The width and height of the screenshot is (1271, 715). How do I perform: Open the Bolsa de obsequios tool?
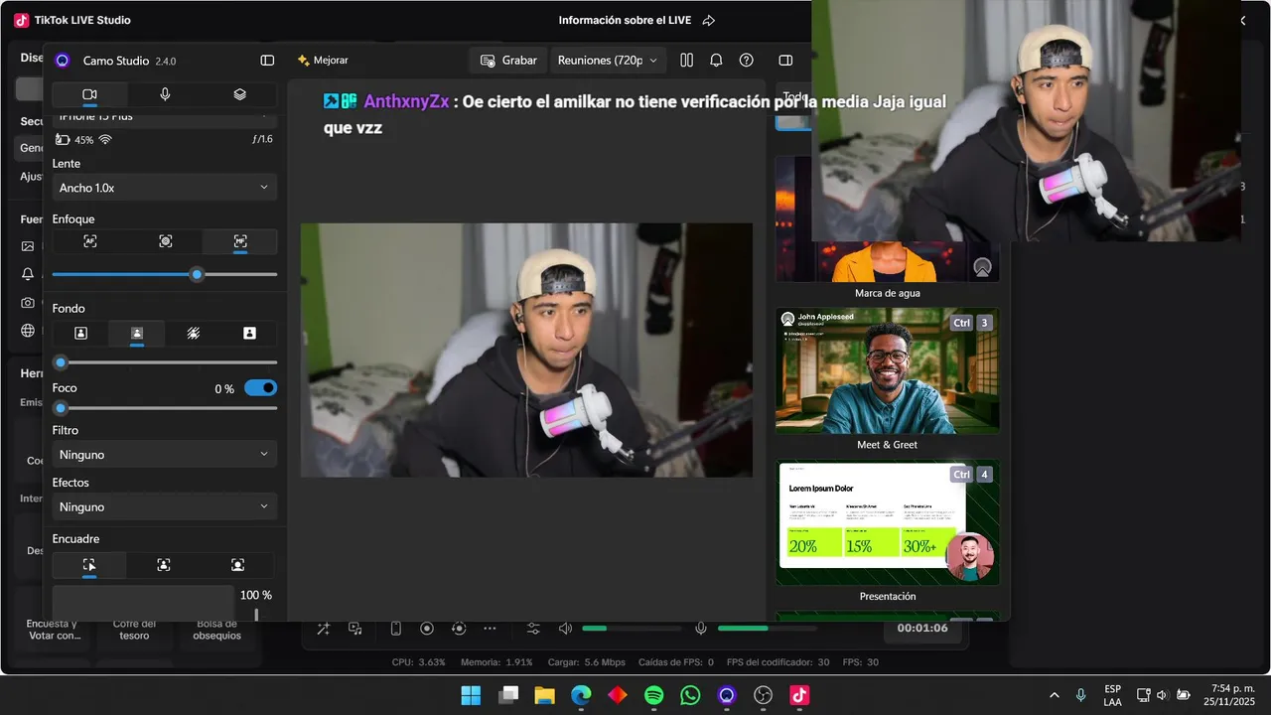pos(216,630)
